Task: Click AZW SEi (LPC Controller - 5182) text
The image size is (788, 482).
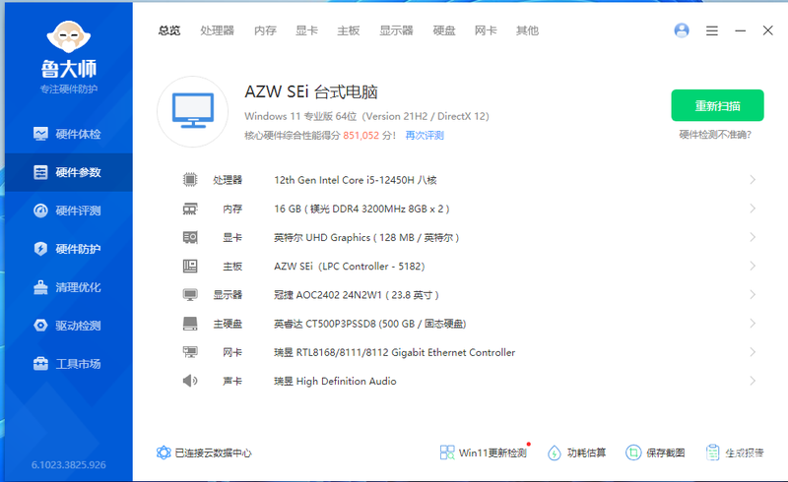Action: [350, 267]
